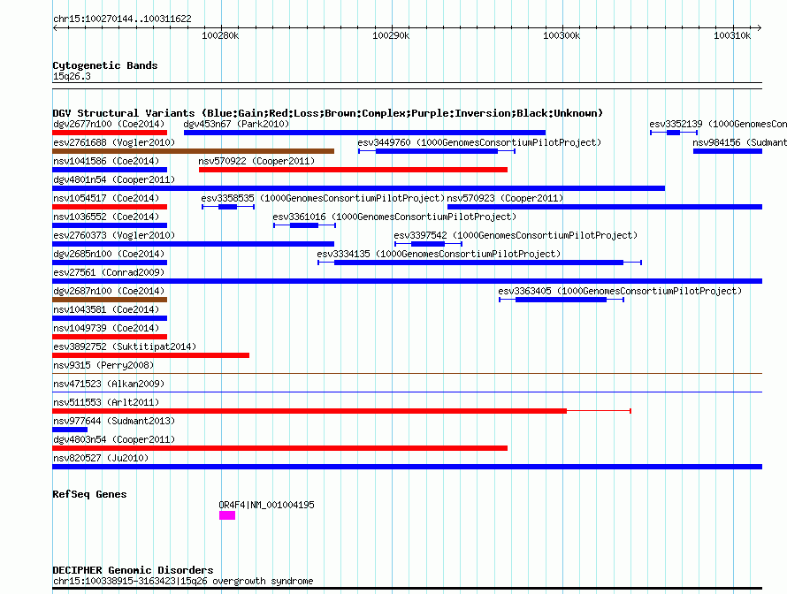This screenshot has width=787, height=594.
Task: Click the OR4F4|NM_001004195 gene label
Action: click(x=266, y=505)
